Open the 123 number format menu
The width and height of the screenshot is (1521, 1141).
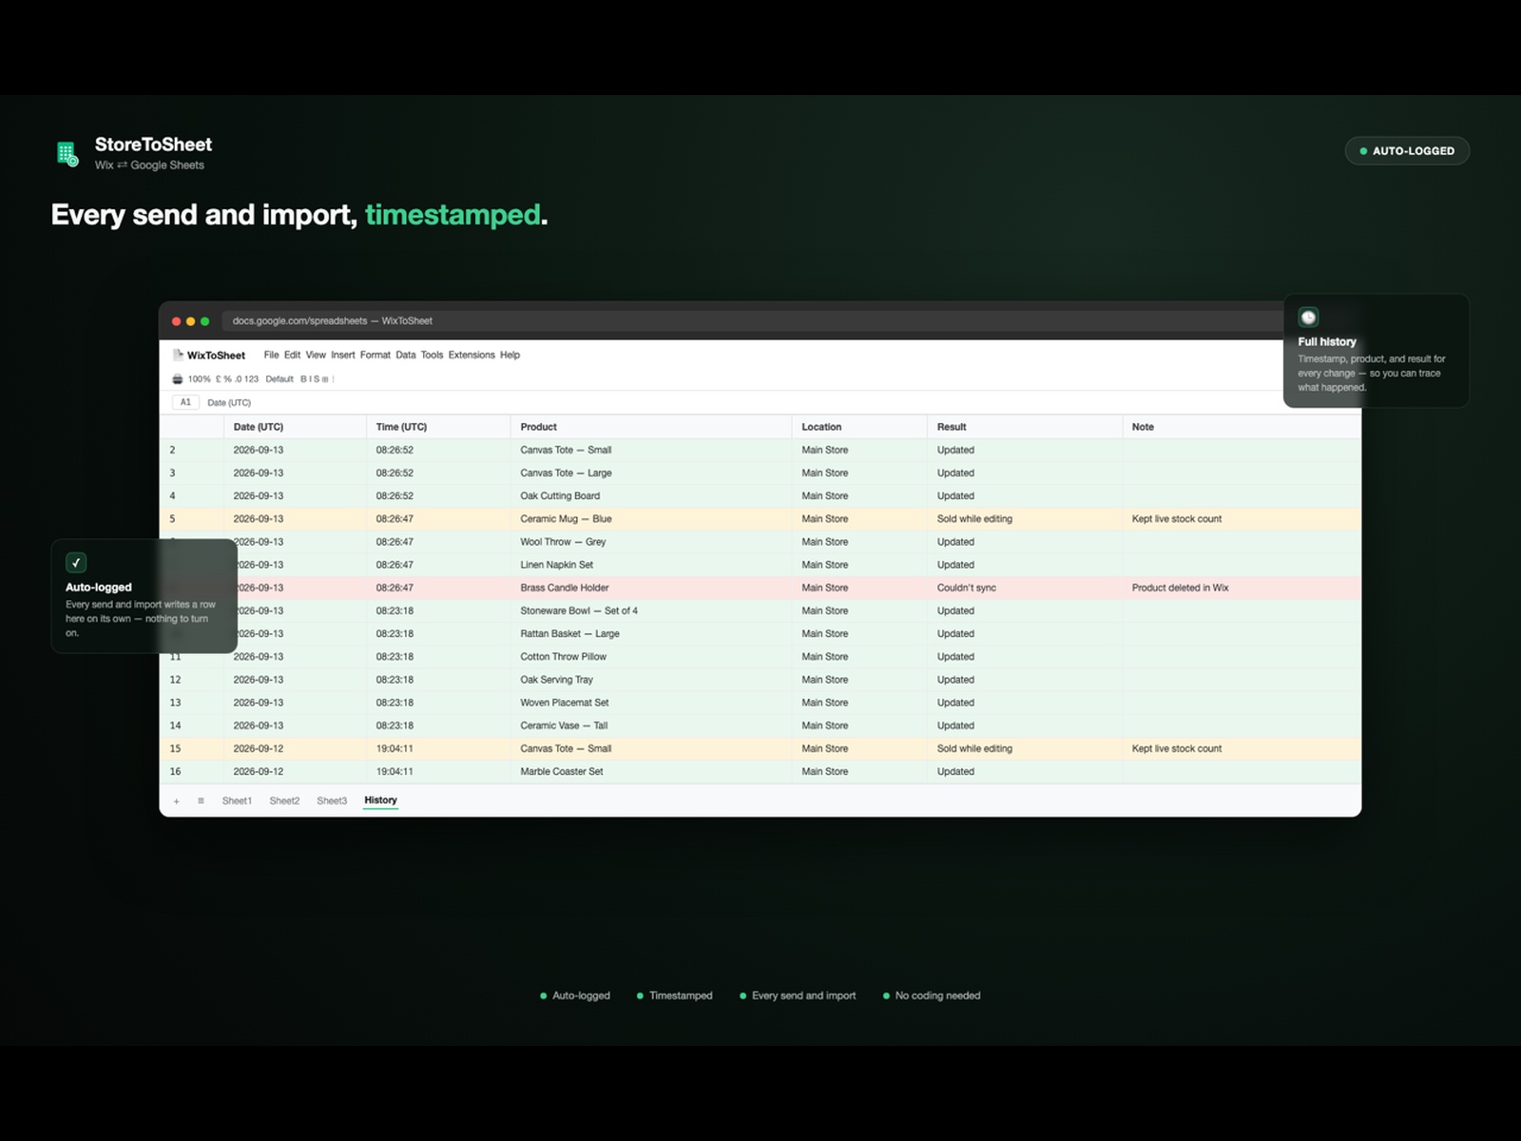click(x=251, y=379)
